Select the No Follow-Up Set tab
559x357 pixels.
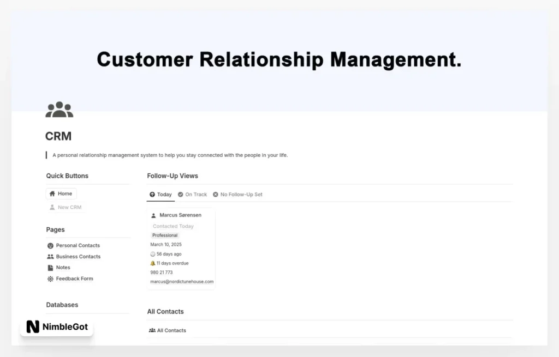[238, 195]
